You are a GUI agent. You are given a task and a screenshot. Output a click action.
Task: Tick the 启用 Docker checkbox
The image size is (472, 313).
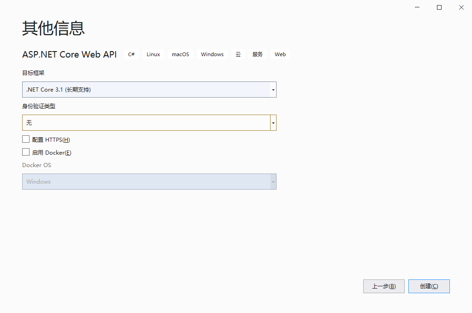click(x=26, y=152)
